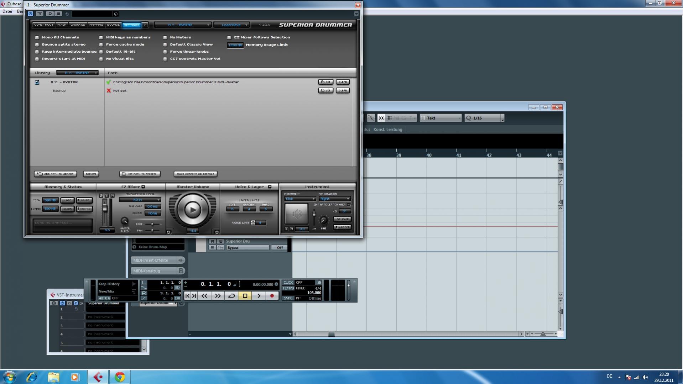Click REMOVE button below library list
The height and width of the screenshot is (384, 683).
coord(91,174)
